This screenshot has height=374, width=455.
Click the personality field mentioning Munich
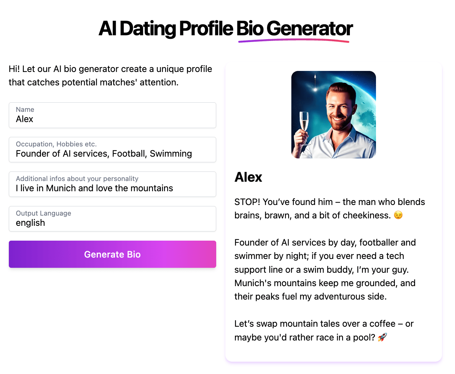[x=112, y=188]
